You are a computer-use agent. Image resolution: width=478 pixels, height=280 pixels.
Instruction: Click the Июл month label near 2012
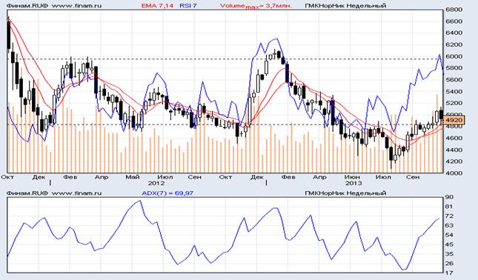click(x=165, y=177)
